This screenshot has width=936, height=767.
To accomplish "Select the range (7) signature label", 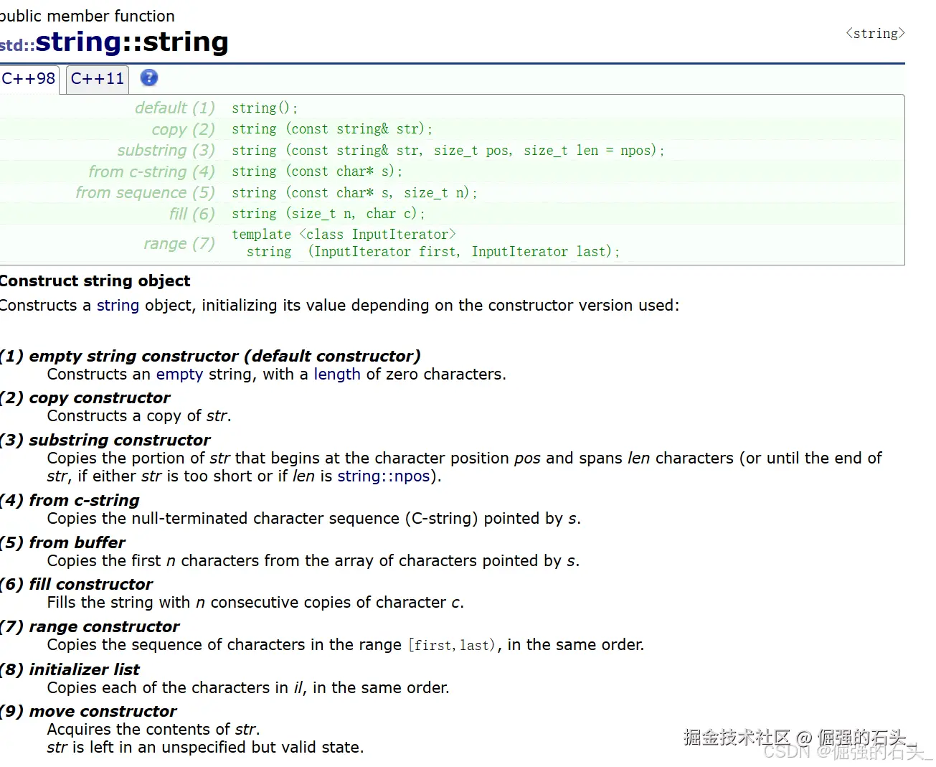I will click(179, 244).
